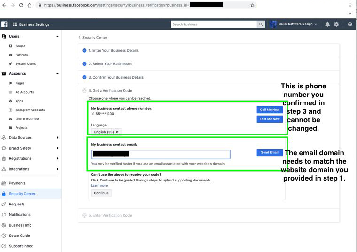Click the Facebook logo icon
Image resolution: width=357 pixels, height=252 pixels.
click(4, 24)
